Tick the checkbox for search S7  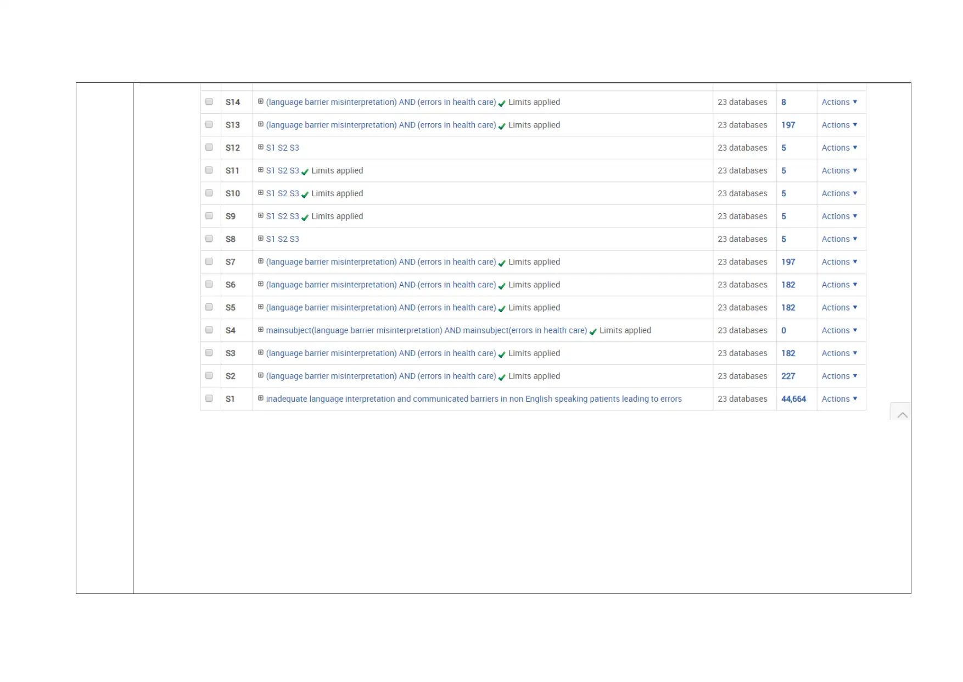209,262
